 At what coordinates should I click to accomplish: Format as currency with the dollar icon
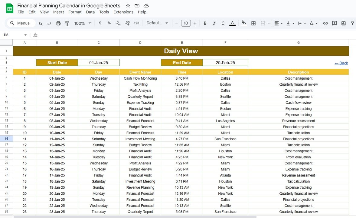point(100,23)
